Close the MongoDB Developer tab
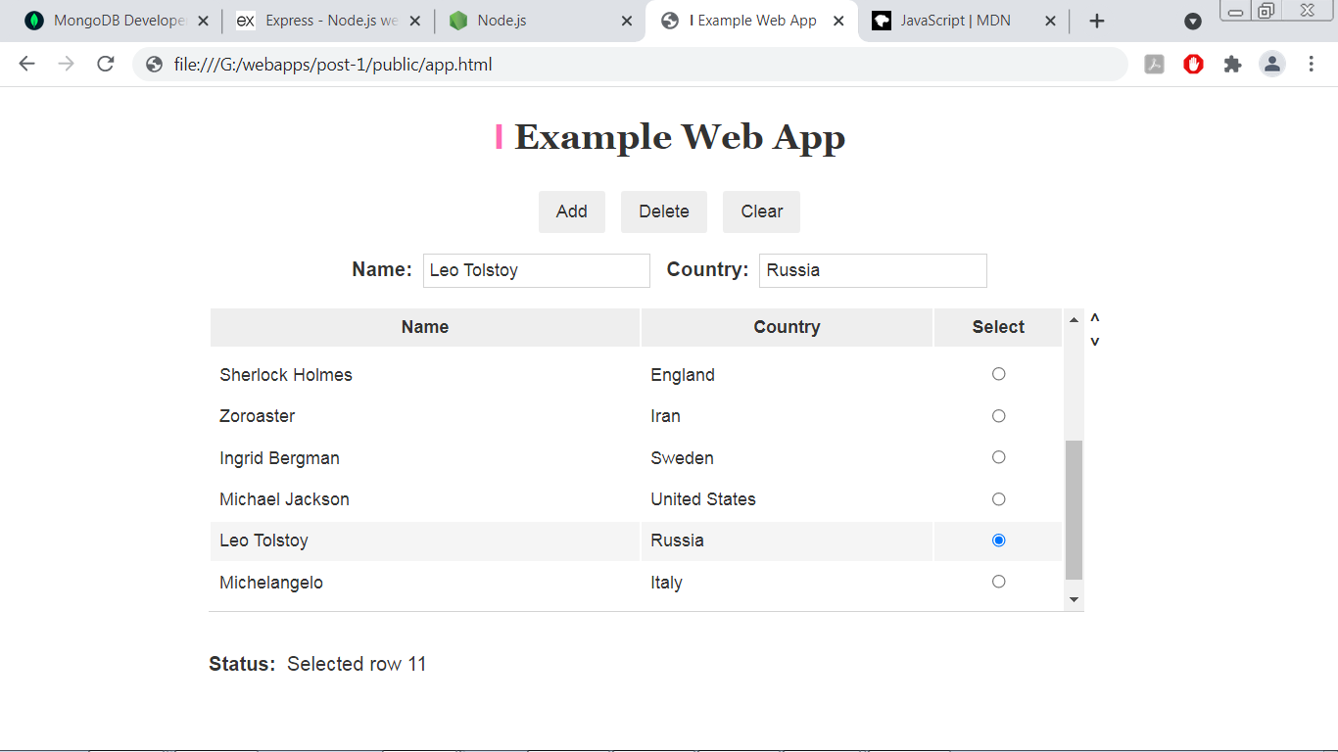 (x=203, y=21)
